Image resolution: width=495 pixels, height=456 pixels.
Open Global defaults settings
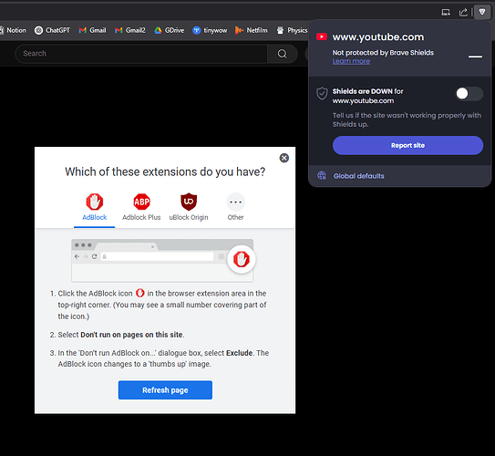click(x=358, y=176)
